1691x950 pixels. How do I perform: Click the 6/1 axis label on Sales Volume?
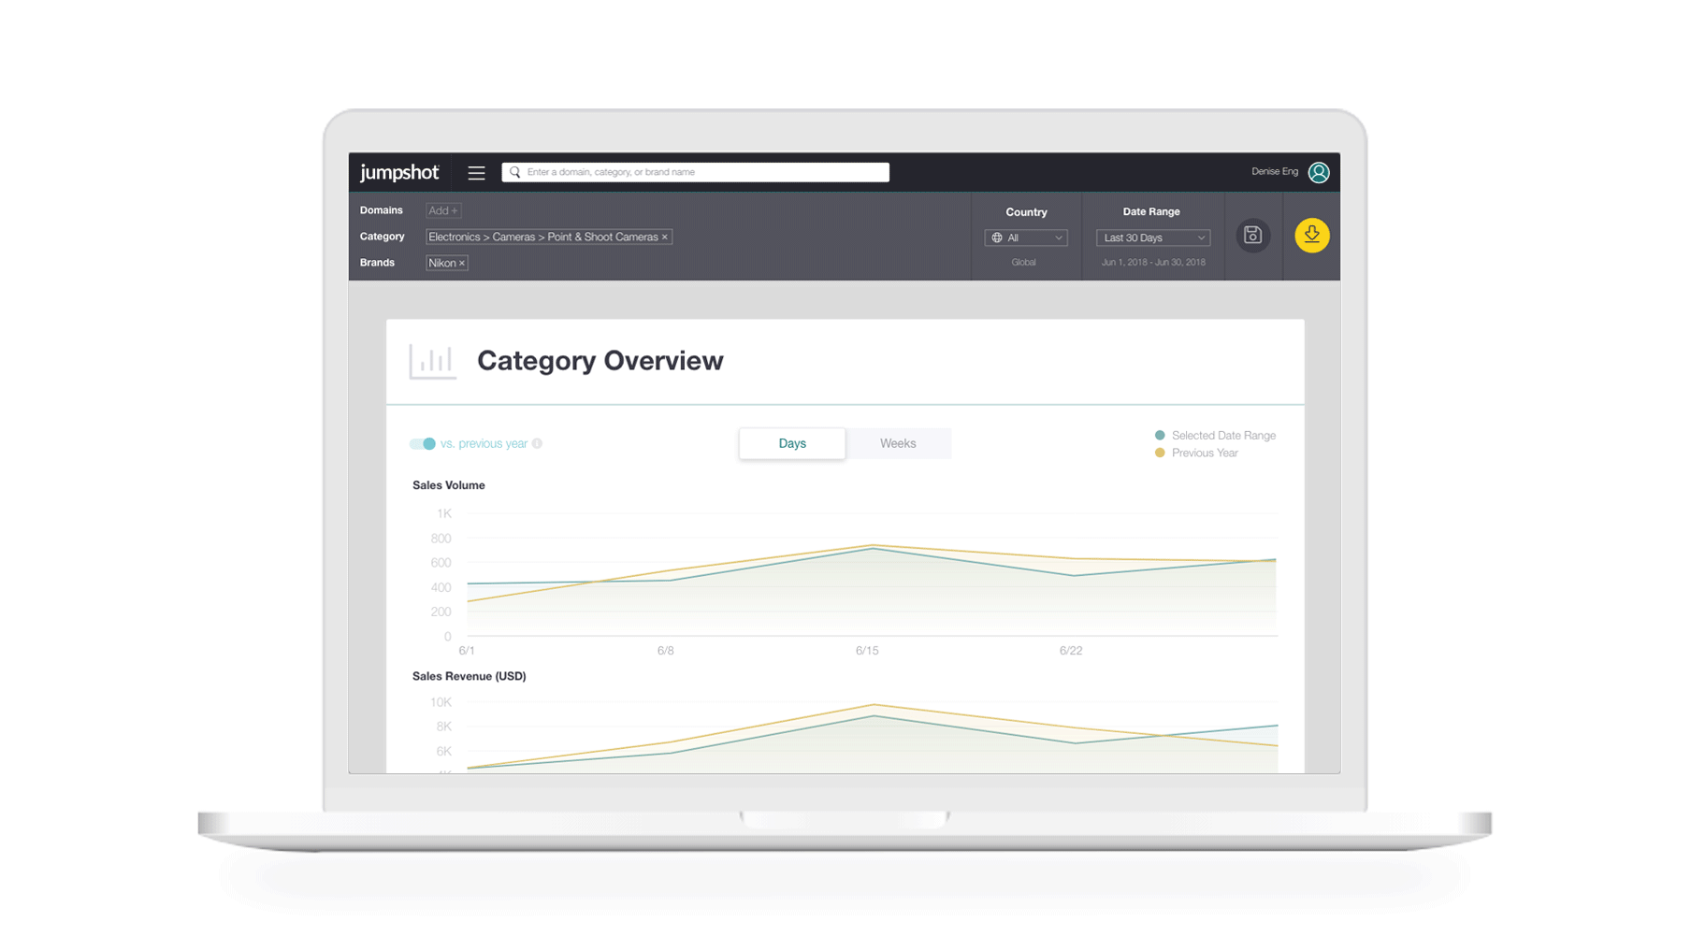point(467,651)
